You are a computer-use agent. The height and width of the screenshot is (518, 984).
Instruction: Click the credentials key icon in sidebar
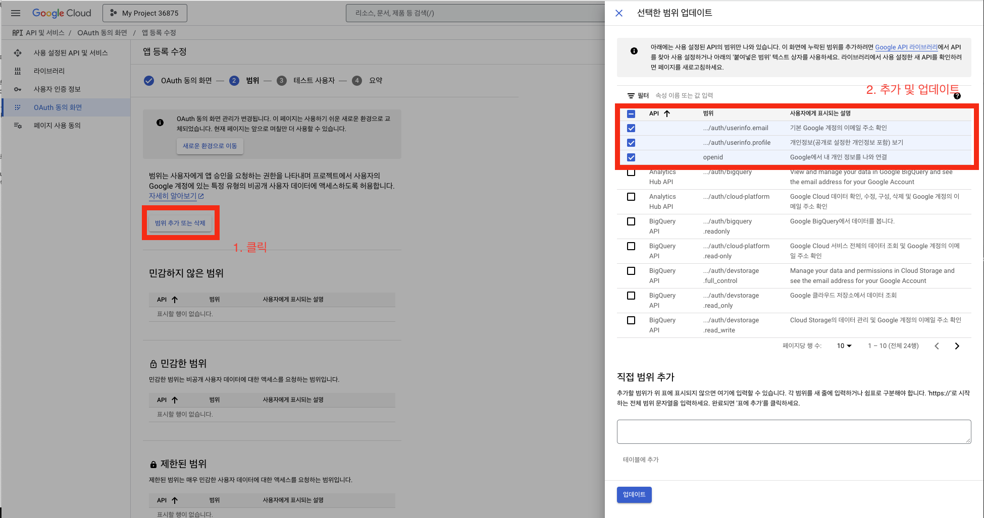(x=18, y=89)
